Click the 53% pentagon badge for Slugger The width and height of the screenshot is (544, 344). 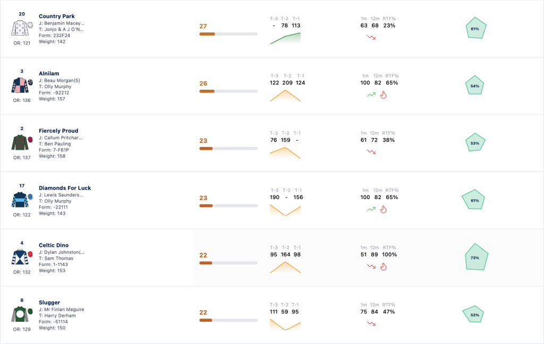coord(473,314)
